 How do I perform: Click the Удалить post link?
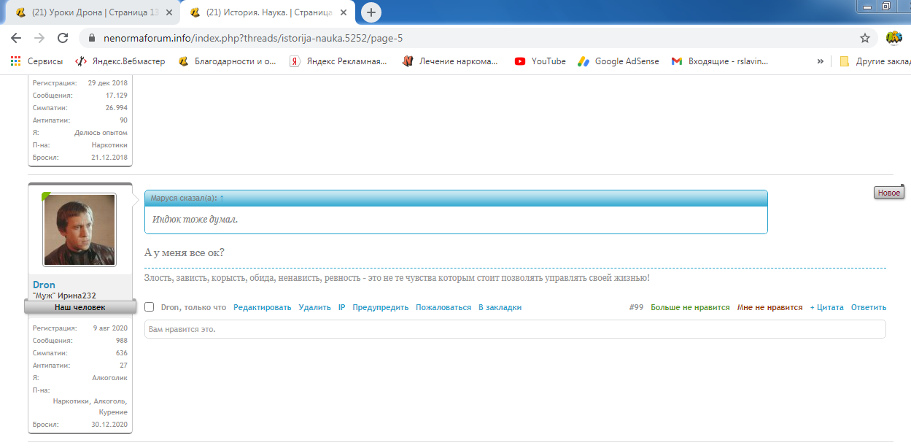coord(314,308)
